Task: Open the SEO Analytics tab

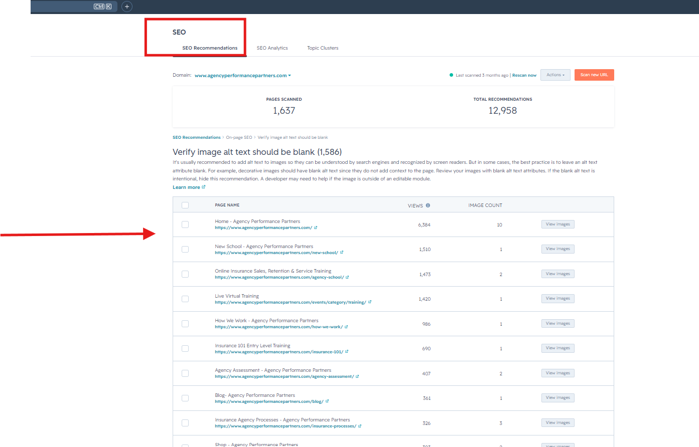Action: [272, 48]
